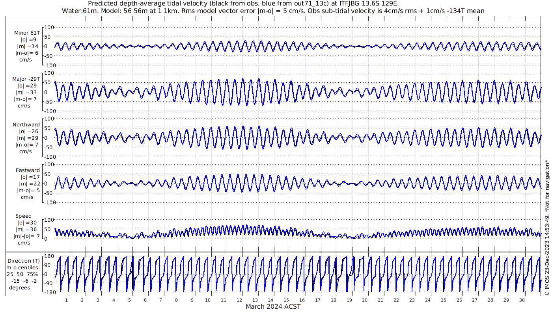The height and width of the screenshot is (315, 552).
Task: Select "|m-o|= 7" in the Northward panel
Action: point(26,145)
